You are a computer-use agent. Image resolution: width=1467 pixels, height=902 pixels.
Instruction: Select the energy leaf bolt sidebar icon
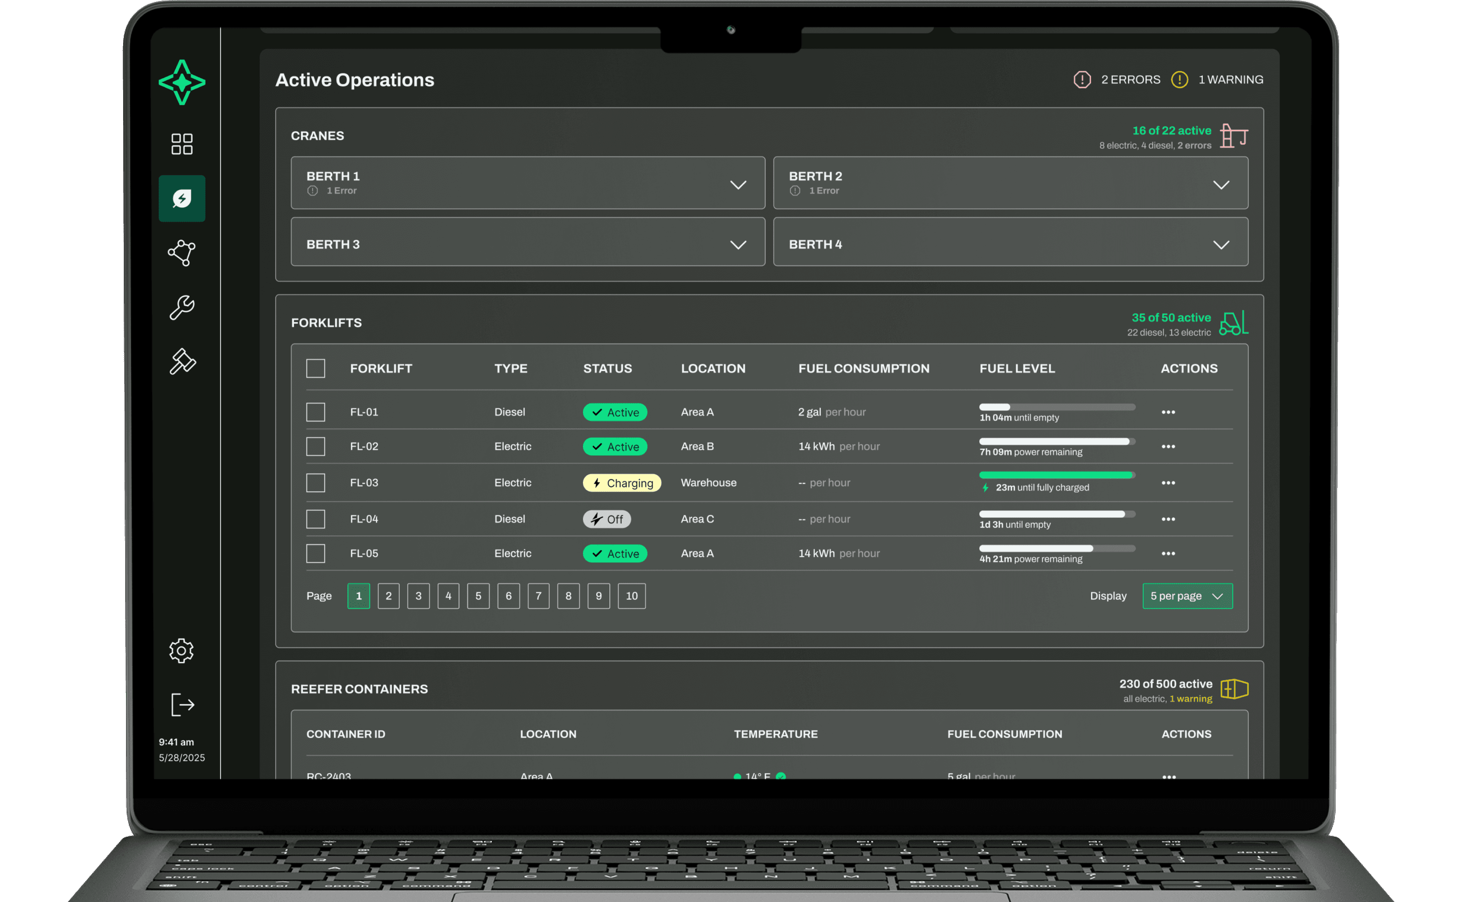pyautogui.click(x=182, y=198)
